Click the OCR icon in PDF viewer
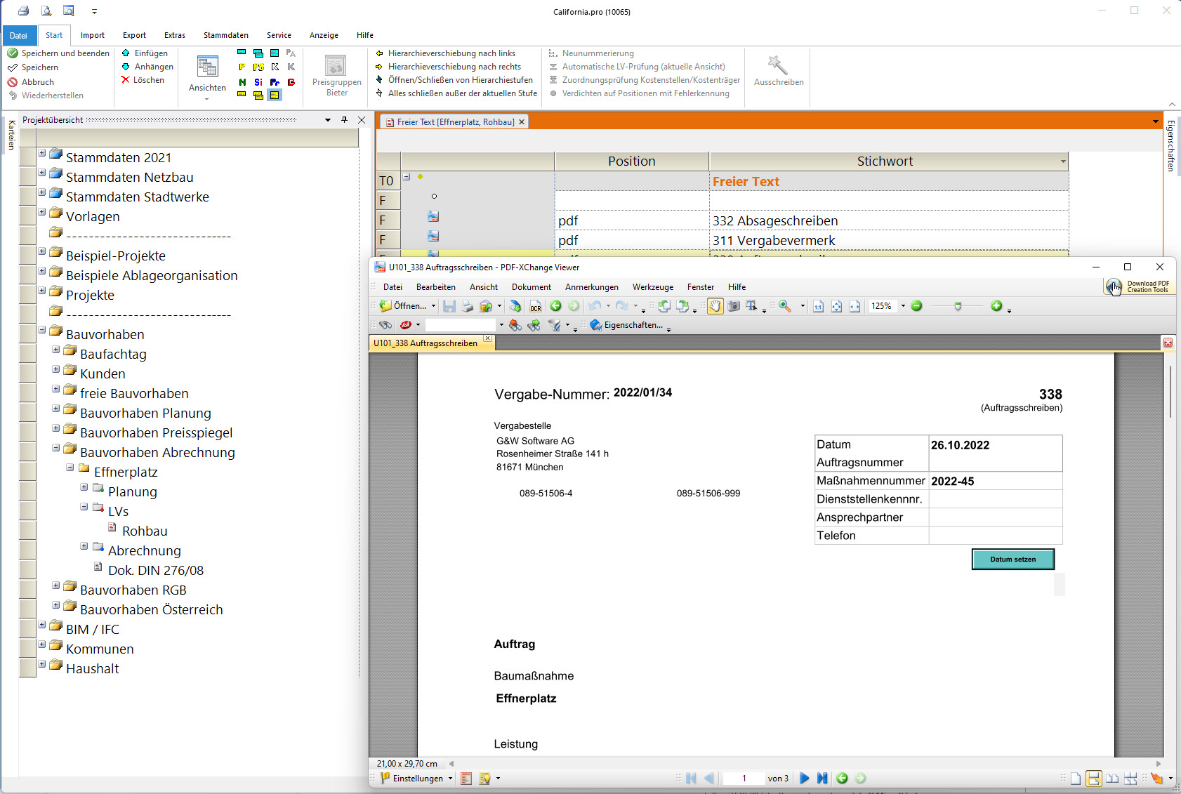 pos(535,307)
